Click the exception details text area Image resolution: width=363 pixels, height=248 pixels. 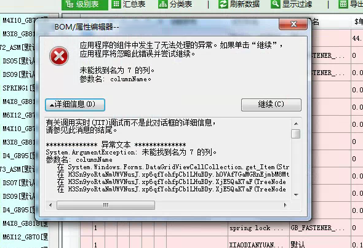167,158
